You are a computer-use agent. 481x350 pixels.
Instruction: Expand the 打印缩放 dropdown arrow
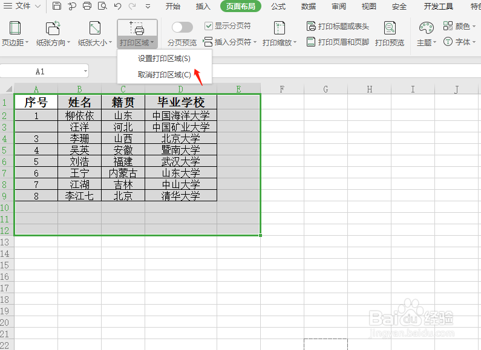click(295, 42)
